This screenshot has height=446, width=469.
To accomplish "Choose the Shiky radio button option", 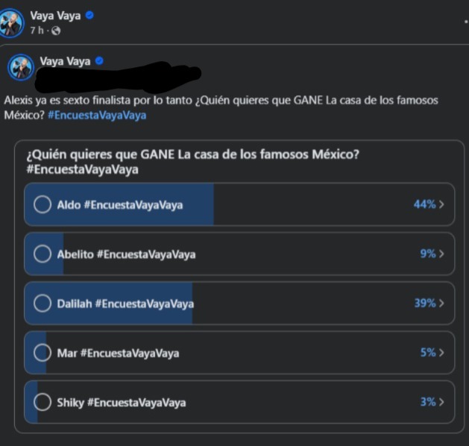I will (x=43, y=402).
